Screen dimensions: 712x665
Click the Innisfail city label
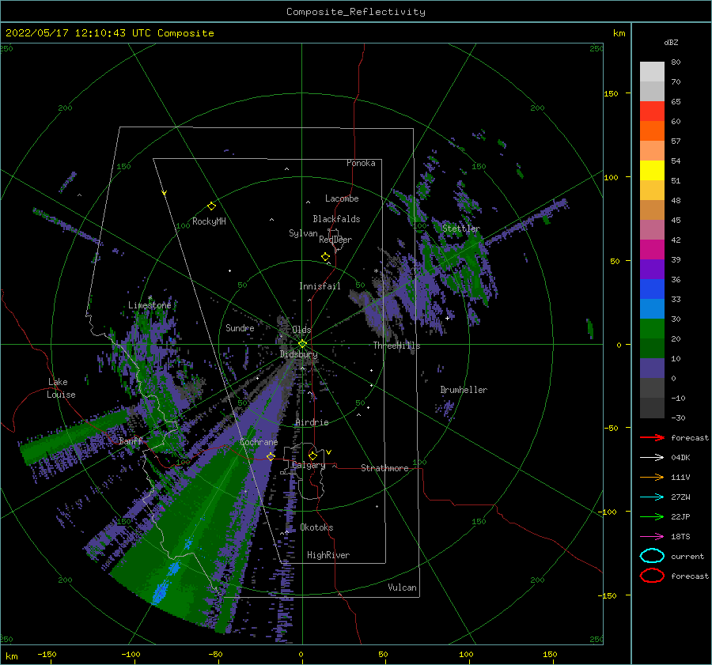tap(320, 286)
